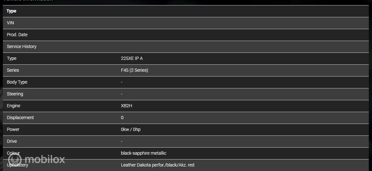
Task: Select the 0kw / 0hp power value
Action: (131, 129)
